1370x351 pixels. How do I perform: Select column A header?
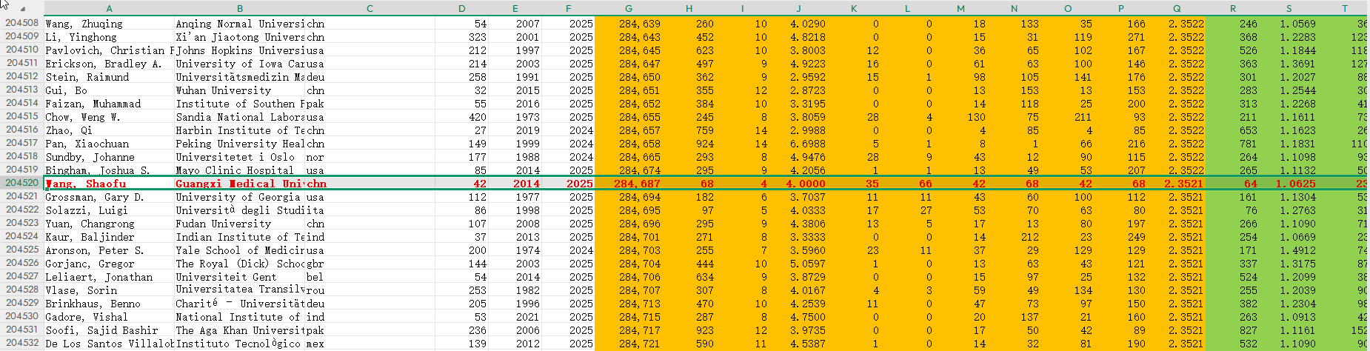point(109,8)
